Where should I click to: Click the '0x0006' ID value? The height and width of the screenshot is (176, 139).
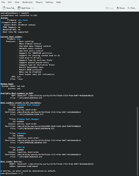point(20,107)
